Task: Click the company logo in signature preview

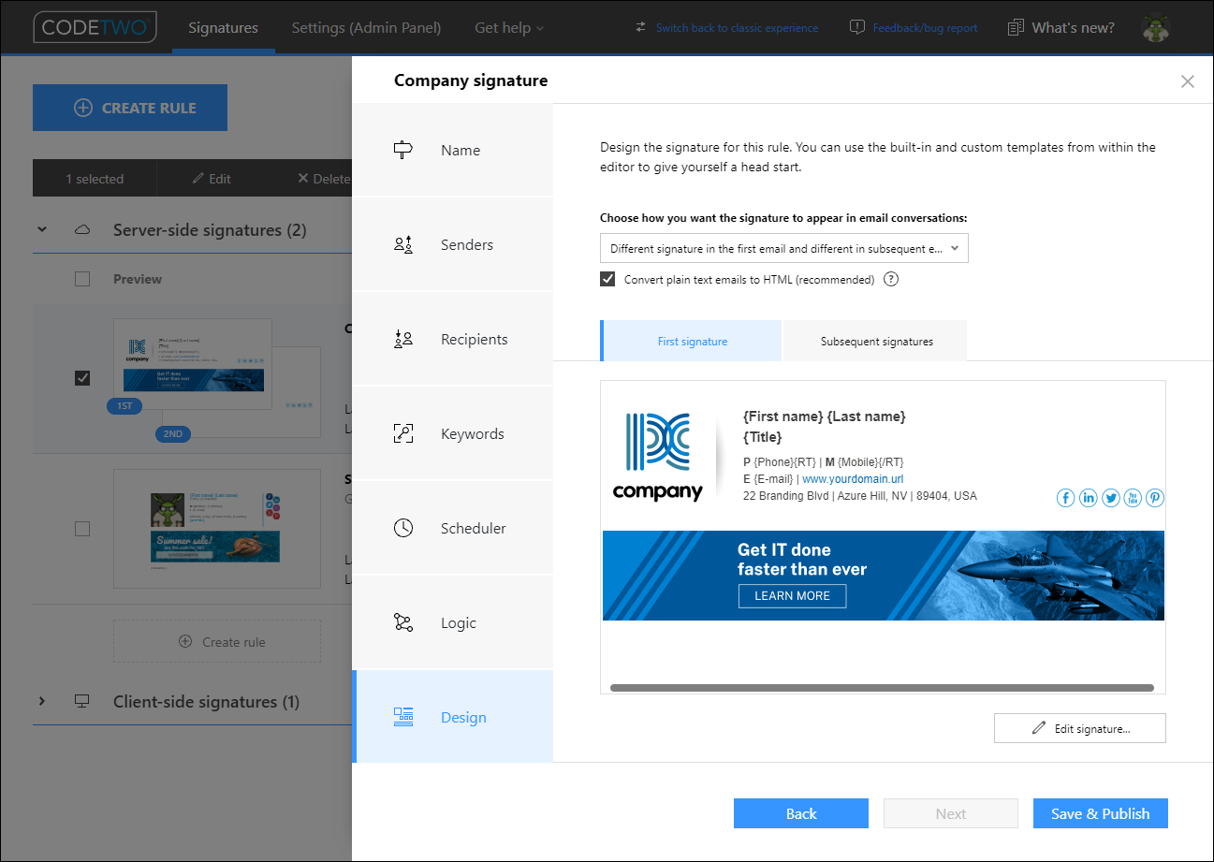Action: [x=658, y=456]
